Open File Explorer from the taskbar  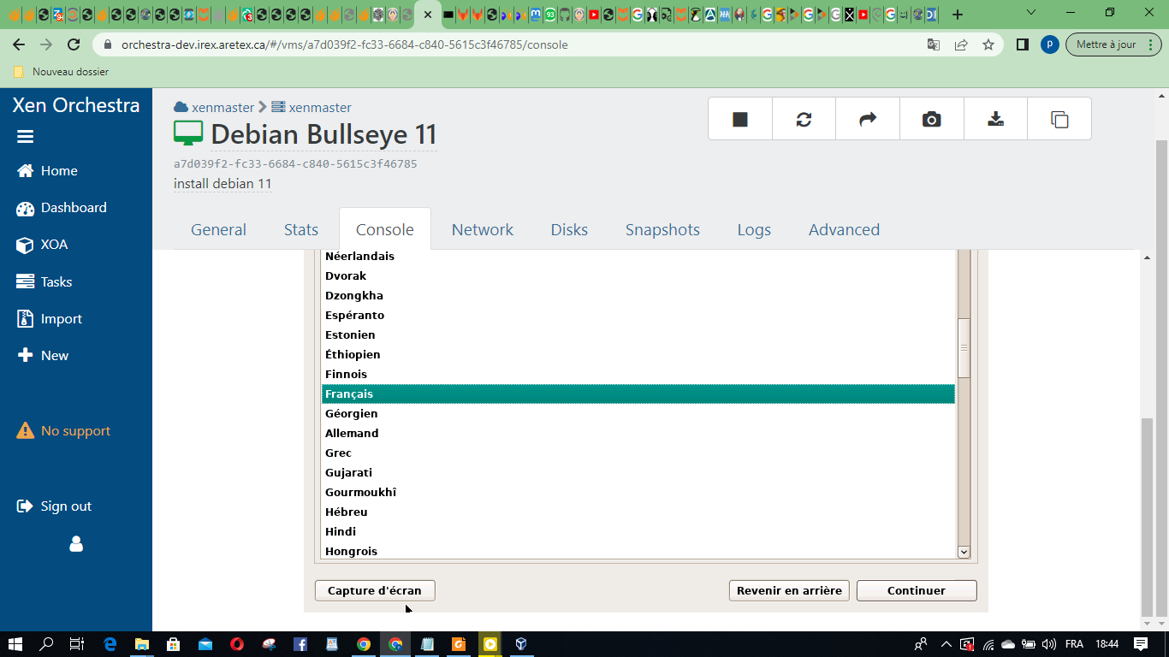point(141,644)
